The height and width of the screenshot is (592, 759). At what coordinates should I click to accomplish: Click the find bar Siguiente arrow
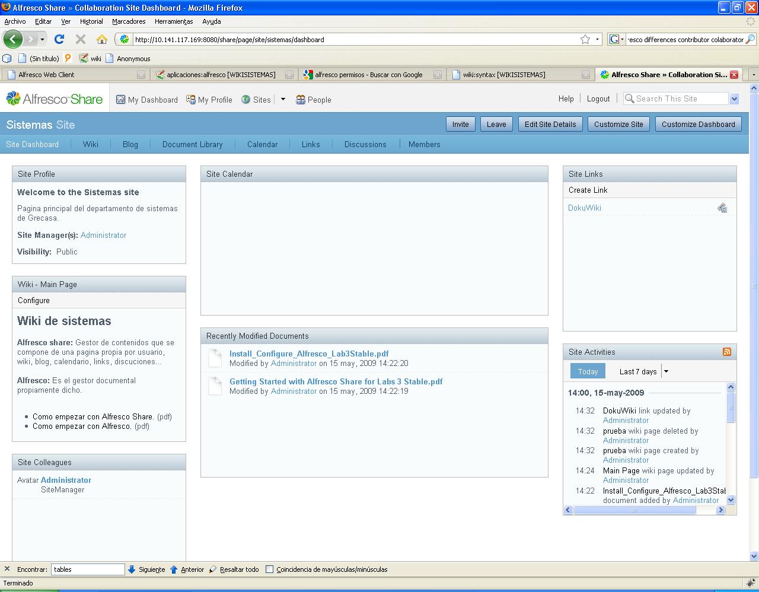[x=132, y=569]
